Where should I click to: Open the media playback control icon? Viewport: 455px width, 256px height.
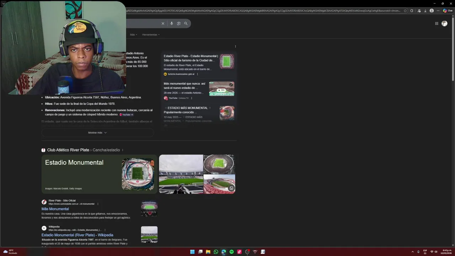point(419,11)
